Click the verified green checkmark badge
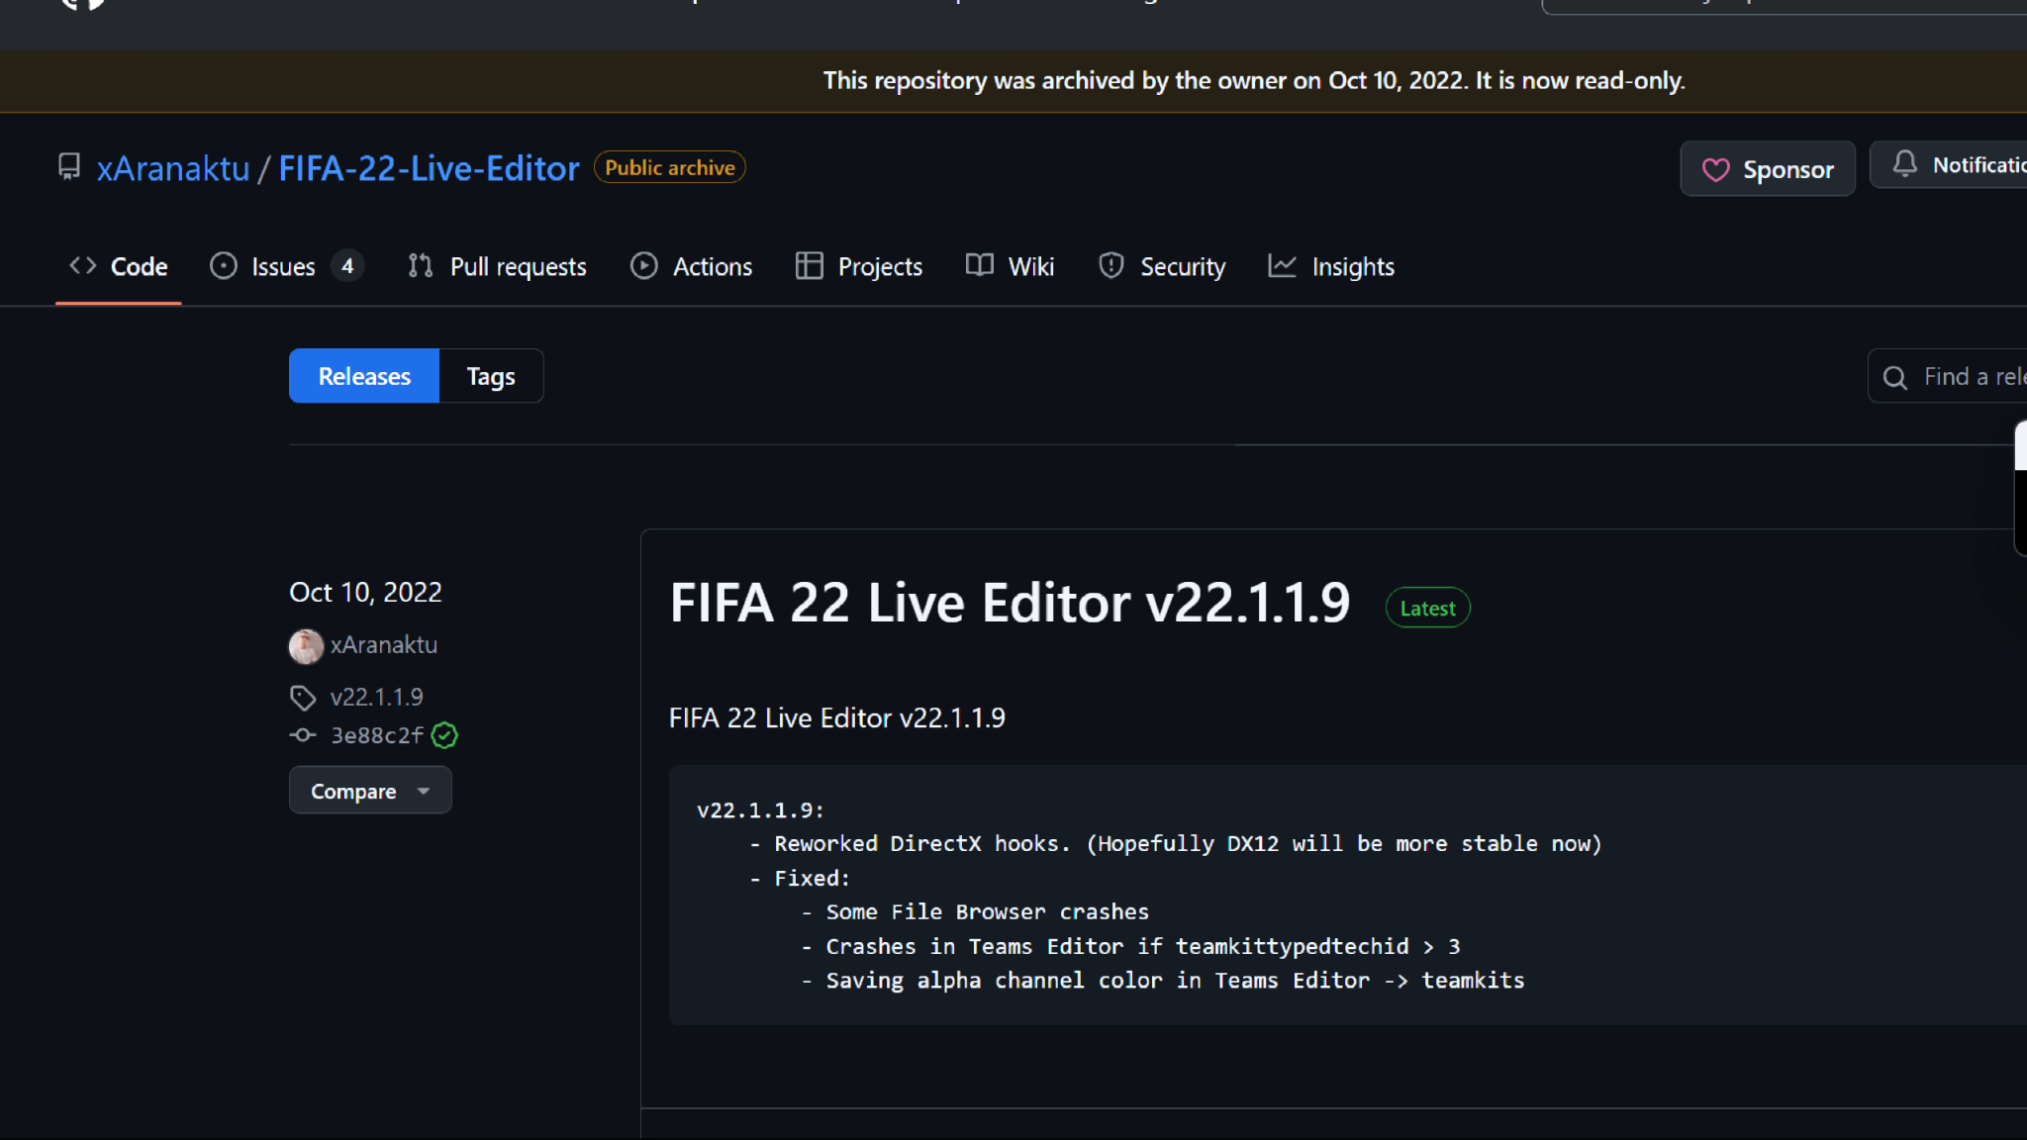The image size is (2027, 1140). [x=444, y=735]
